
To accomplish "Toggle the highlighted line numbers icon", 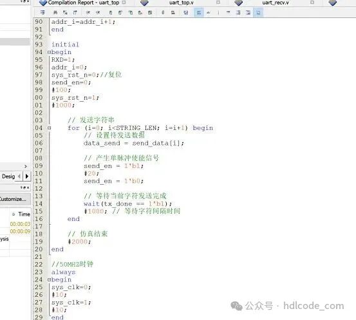I will (x=199, y=12).
